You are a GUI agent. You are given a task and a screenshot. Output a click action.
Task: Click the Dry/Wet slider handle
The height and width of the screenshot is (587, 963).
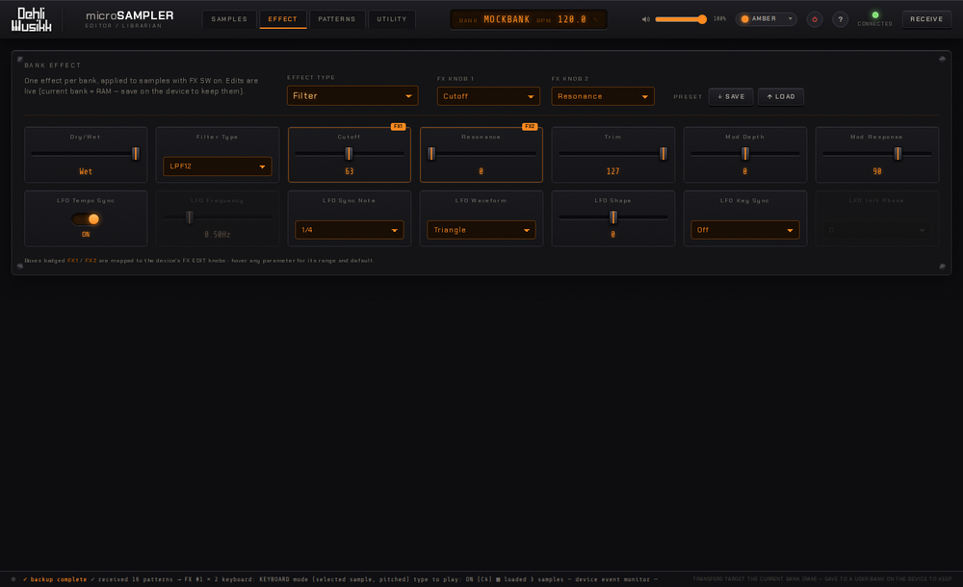pos(136,154)
